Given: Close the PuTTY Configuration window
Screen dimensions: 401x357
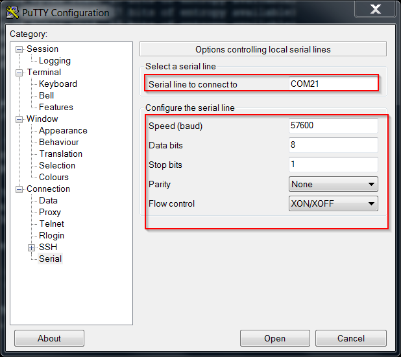Looking at the screenshot, I should click(x=374, y=10).
